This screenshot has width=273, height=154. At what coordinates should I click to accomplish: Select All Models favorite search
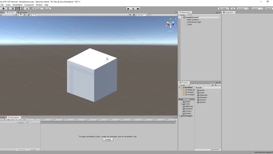click(189, 92)
